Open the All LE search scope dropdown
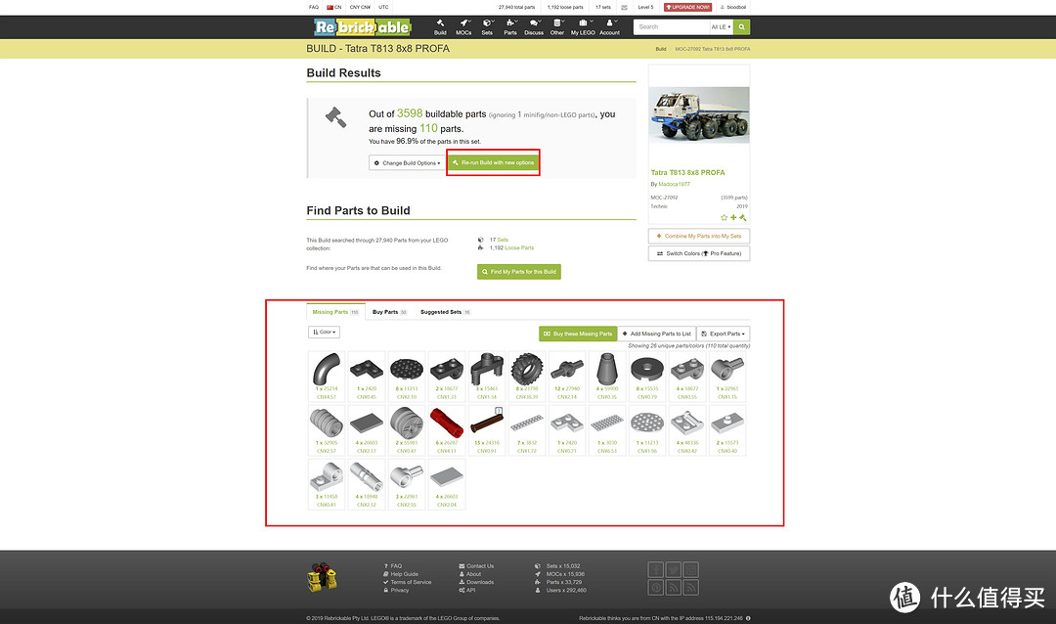1056x624 pixels. 722,27
